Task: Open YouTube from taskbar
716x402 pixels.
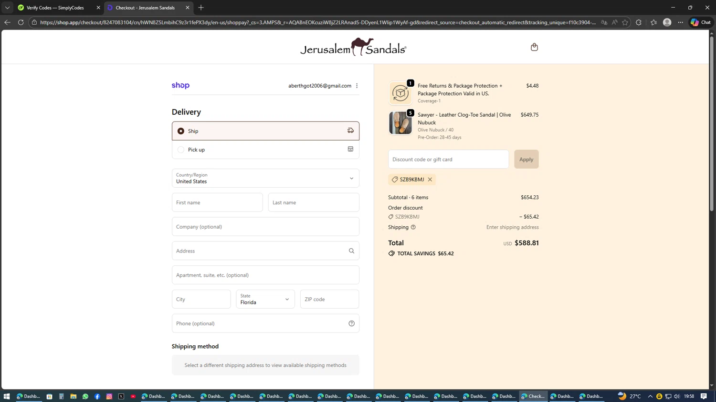Action: (x=133, y=396)
